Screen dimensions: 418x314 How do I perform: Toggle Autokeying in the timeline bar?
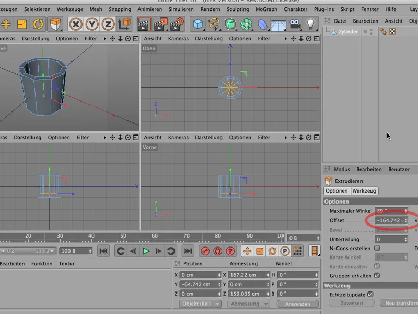[217, 251]
